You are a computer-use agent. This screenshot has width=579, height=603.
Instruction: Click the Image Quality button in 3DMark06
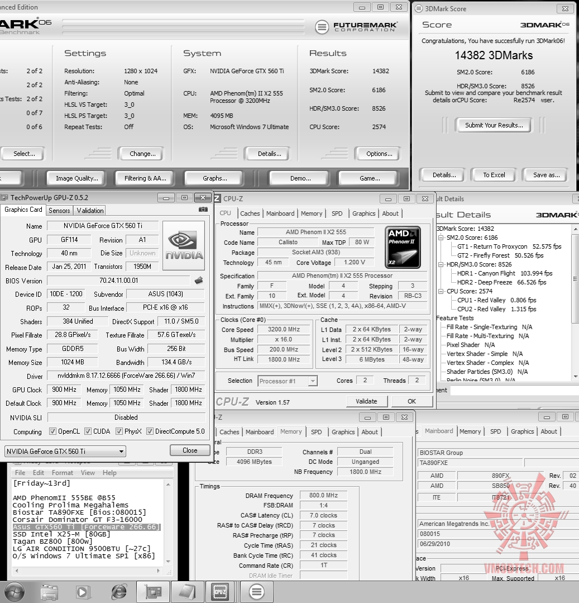pyautogui.click(x=76, y=178)
